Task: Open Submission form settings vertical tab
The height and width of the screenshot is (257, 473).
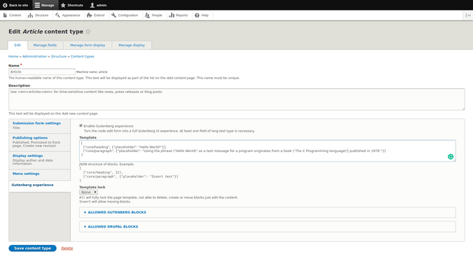Action: pyautogui.click(x=39, y=125)
